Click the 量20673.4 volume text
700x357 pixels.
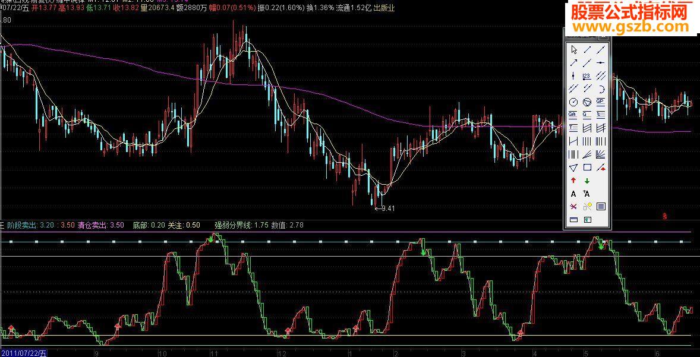tap(159, 8)
